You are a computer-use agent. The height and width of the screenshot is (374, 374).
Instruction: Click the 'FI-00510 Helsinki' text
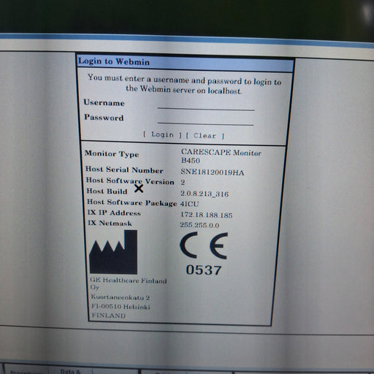(121, 307)
